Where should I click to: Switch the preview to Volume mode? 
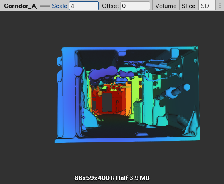coord(166,6)
